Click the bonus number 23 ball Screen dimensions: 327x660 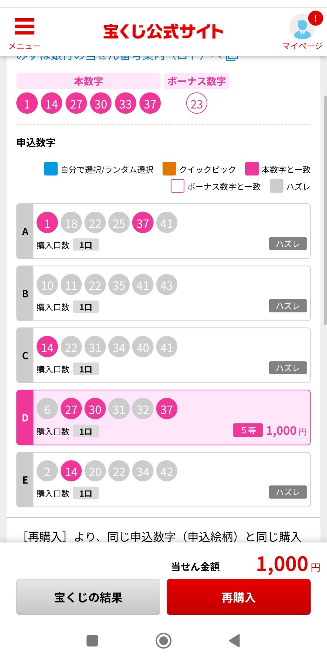tap(197, 104)
